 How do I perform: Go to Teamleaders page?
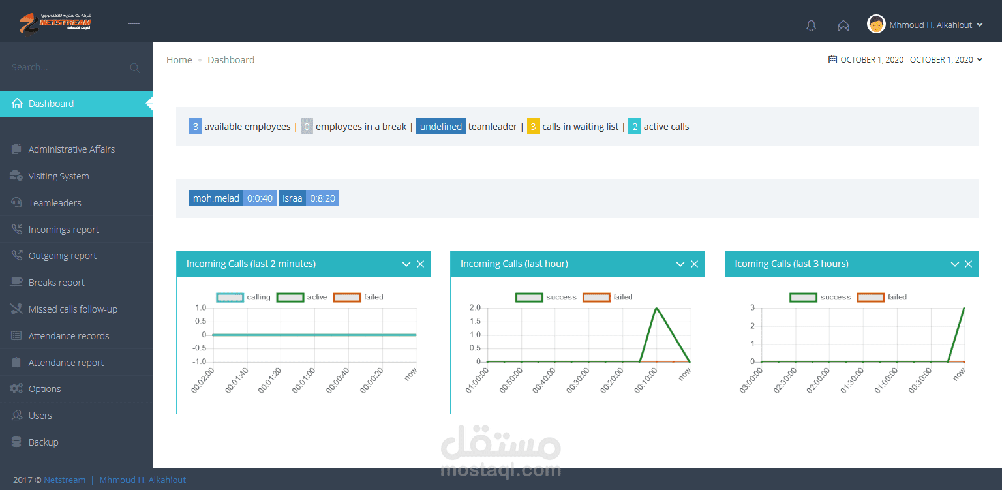pyautogui.click(x=76, y=203)
